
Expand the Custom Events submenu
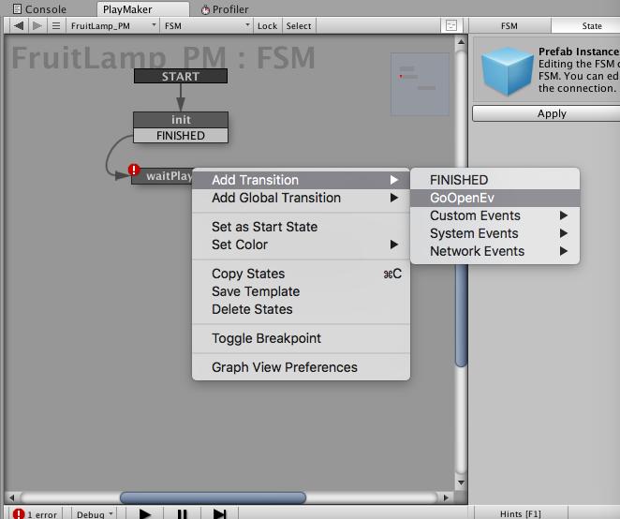point(495,215)
